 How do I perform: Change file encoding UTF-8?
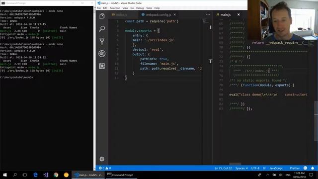point(255,168)
